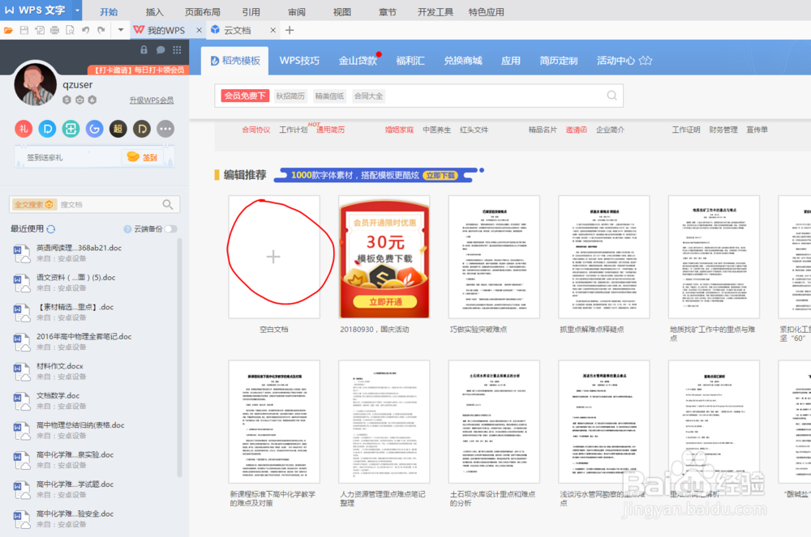Screen dimensions: 811x537
Task: Select the WPS技巧 tab
Action: [299, 61]
